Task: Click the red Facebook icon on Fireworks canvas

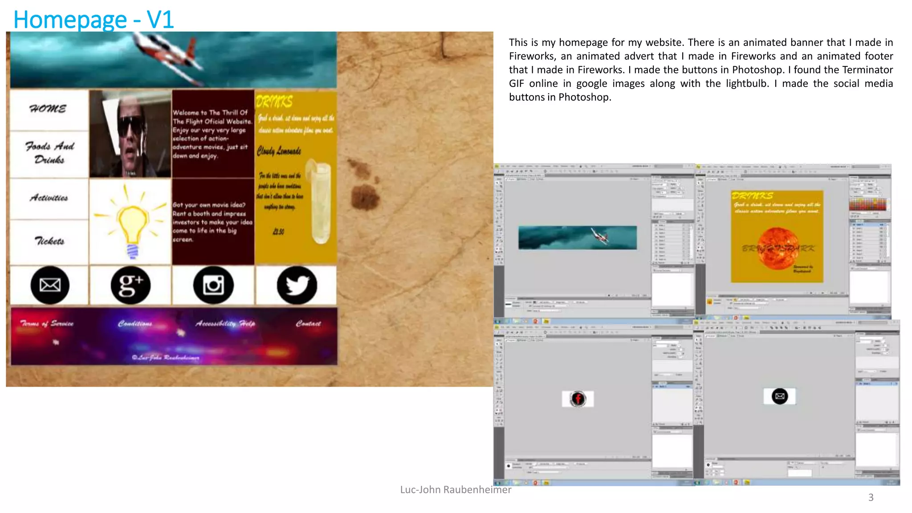Action: tap(578, 399)
